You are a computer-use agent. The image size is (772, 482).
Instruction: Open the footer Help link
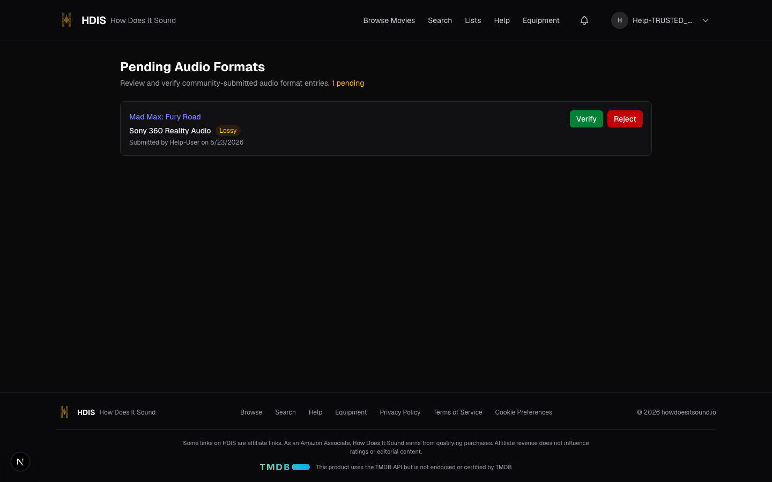(315, 412)
